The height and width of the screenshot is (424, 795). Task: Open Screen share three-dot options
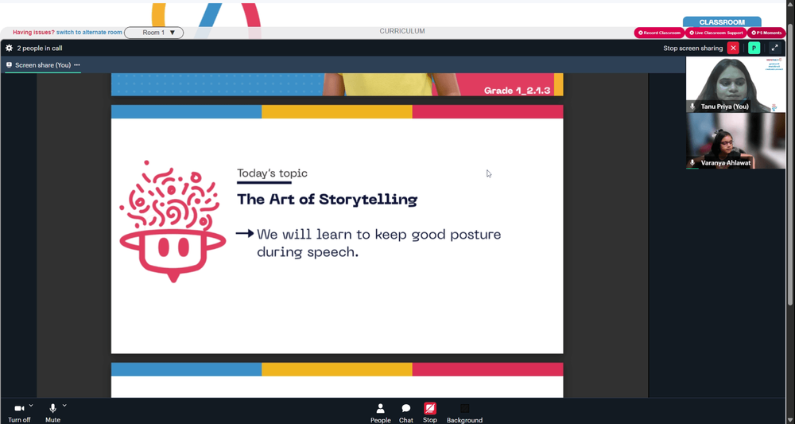(x=77, y=65)
